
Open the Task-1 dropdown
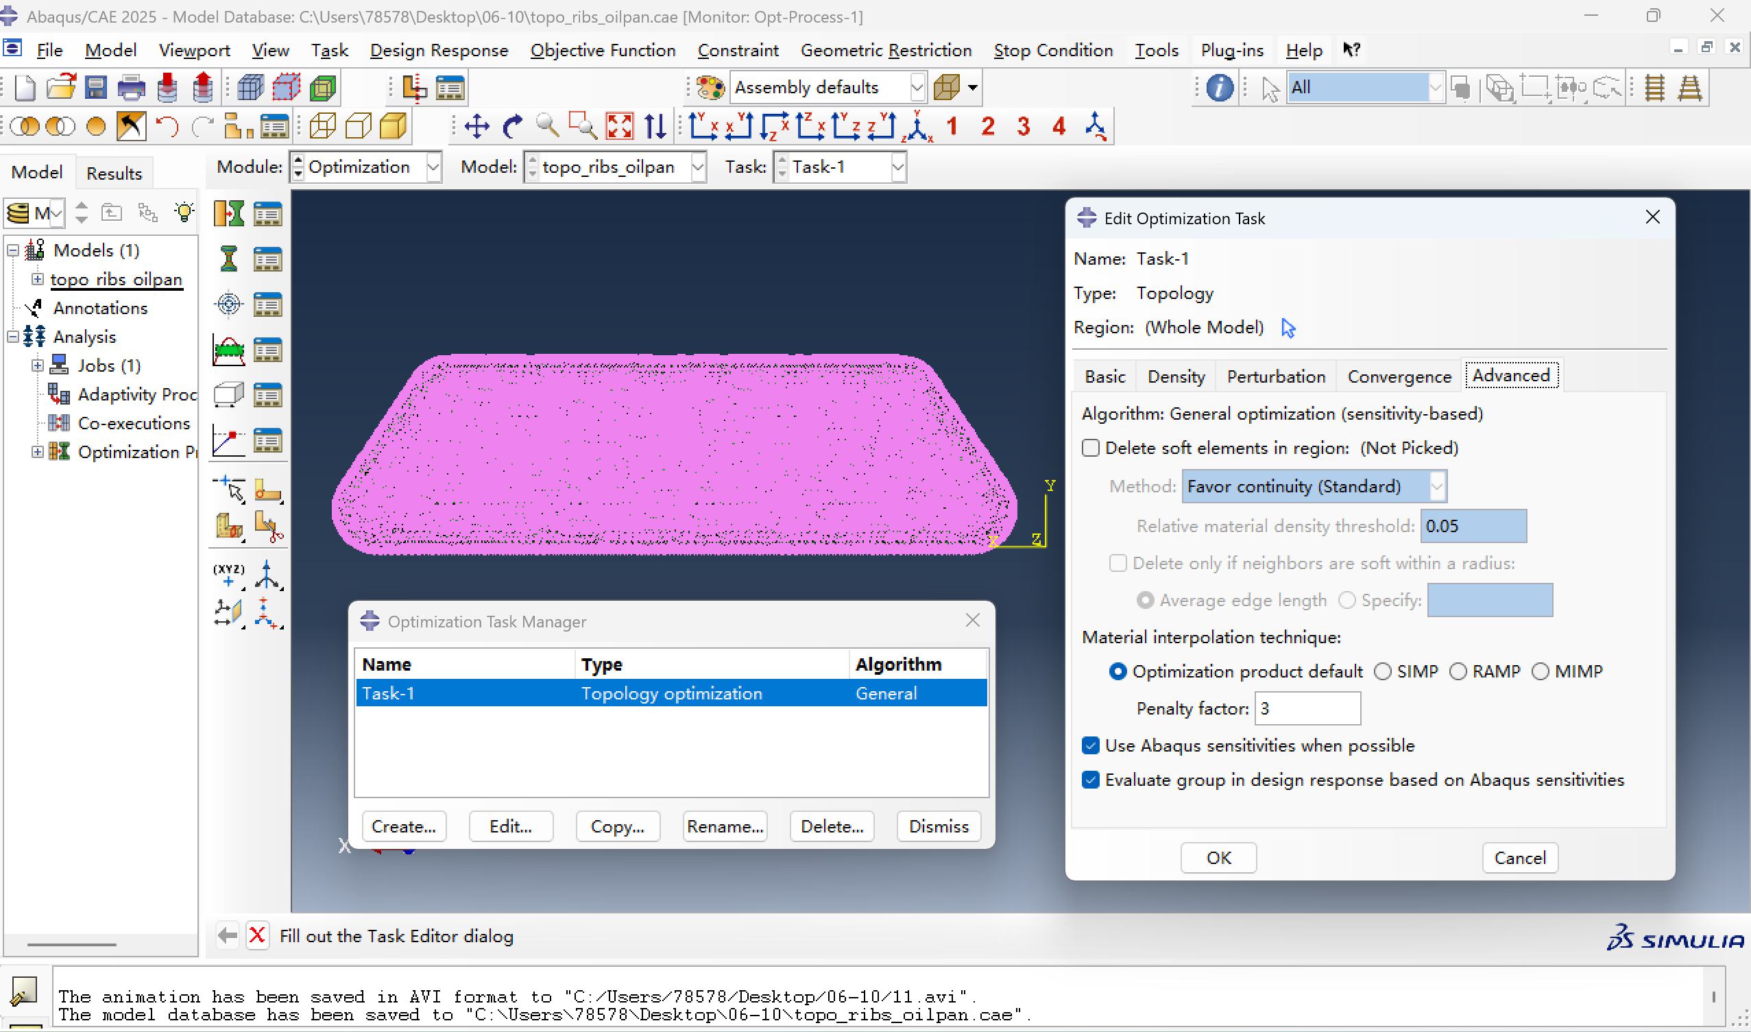tap(898, 167)
